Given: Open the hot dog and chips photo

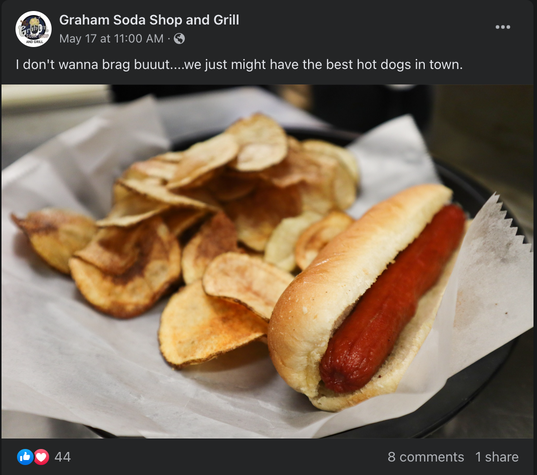Looking at the screenshot, I should (x=267, y=261).
